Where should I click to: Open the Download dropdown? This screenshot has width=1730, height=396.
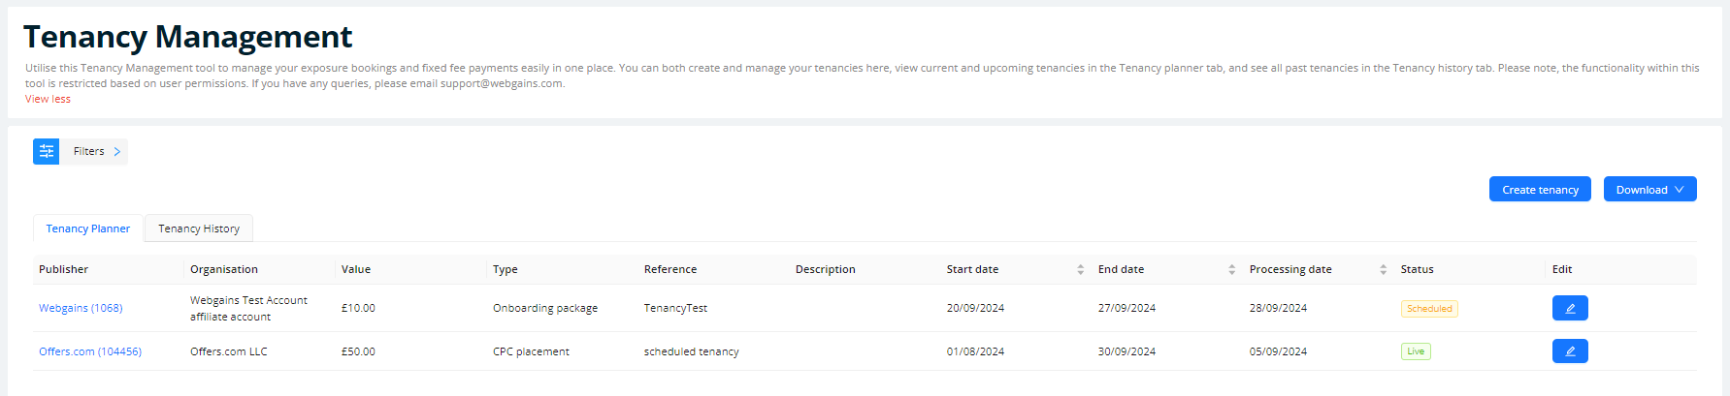point(1649,190)
